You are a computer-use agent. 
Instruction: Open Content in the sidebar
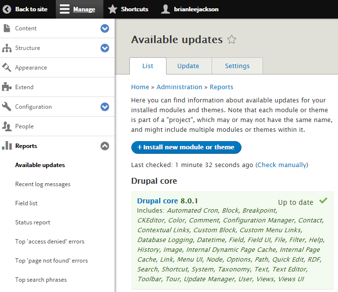[x=26, y=28]
